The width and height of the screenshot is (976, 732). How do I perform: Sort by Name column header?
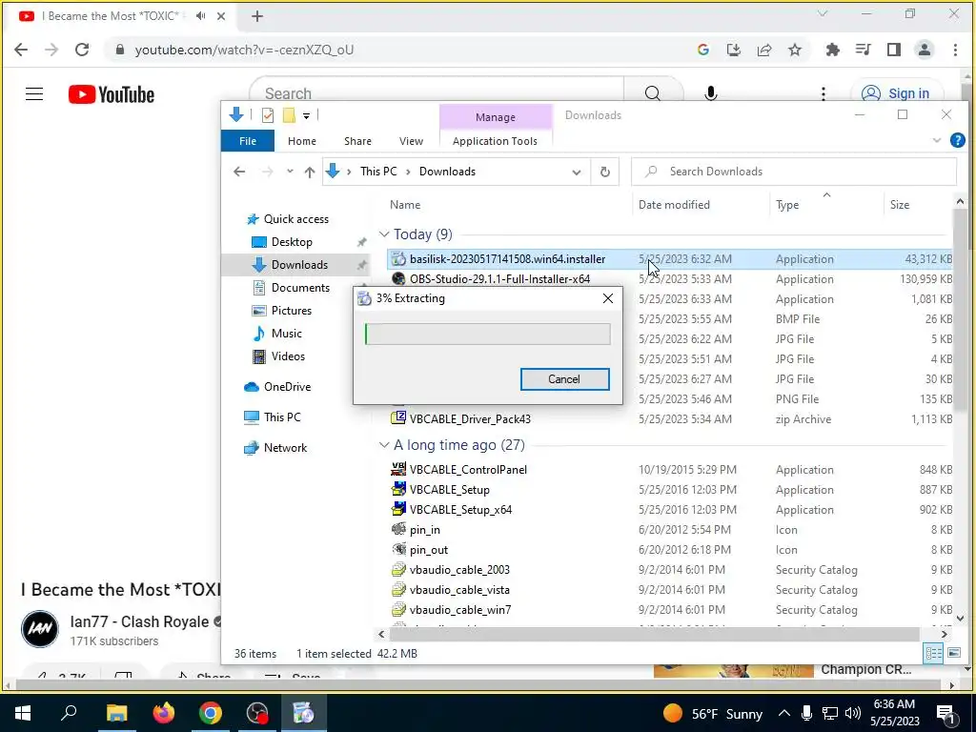(405, 205)
